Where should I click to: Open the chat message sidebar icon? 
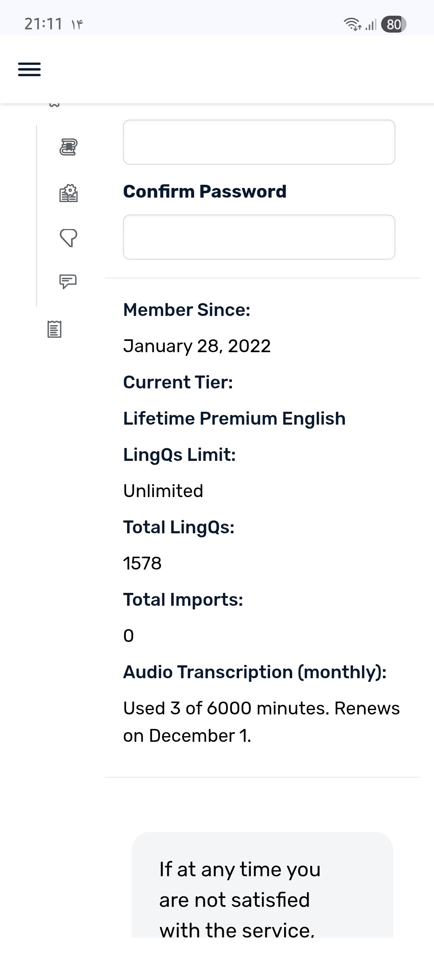[68, 281]
